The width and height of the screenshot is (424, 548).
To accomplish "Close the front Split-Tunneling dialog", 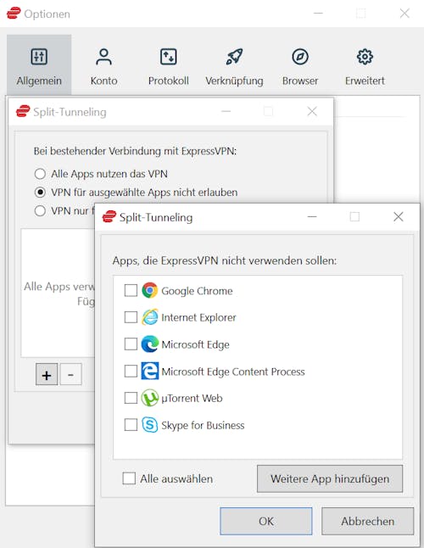I will click(x=399, y=216).
